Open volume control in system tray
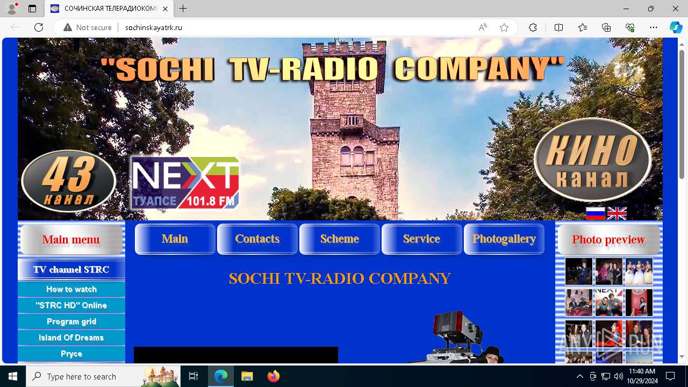 click(618, 376)
